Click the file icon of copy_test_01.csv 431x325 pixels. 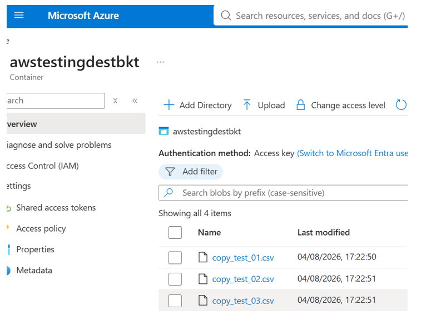pyautogui.click(x=203, y=257)
